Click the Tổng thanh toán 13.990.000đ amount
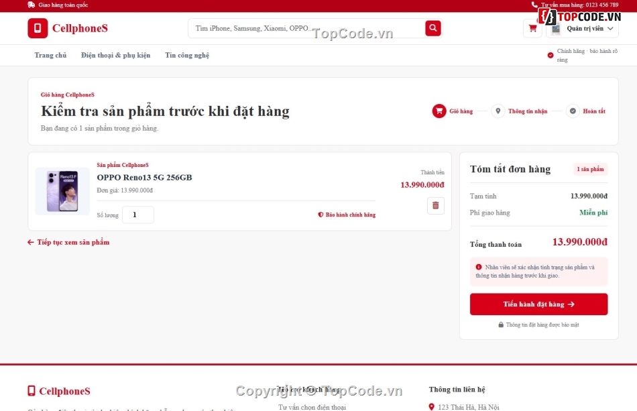Viewport: 637px width, 411px height. (x=580, y=242)
